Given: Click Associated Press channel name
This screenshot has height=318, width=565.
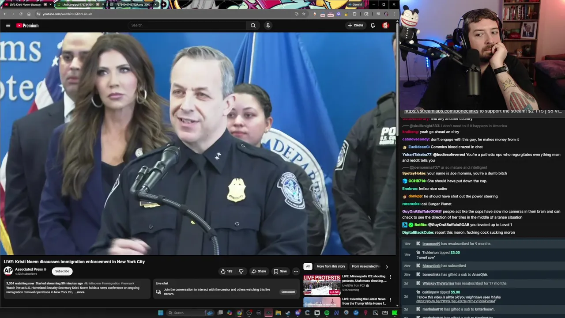Looking at the screenshot, I should [x=29, y=269].
